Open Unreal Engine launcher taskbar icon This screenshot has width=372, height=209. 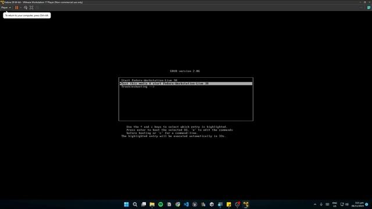(x=195, y=204)
